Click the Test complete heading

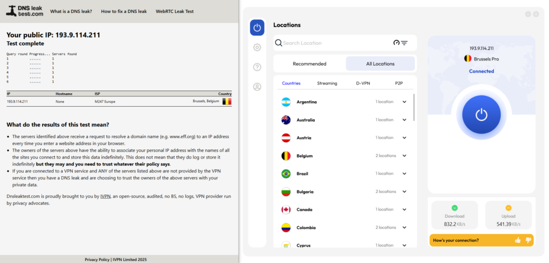pos(25,43)
